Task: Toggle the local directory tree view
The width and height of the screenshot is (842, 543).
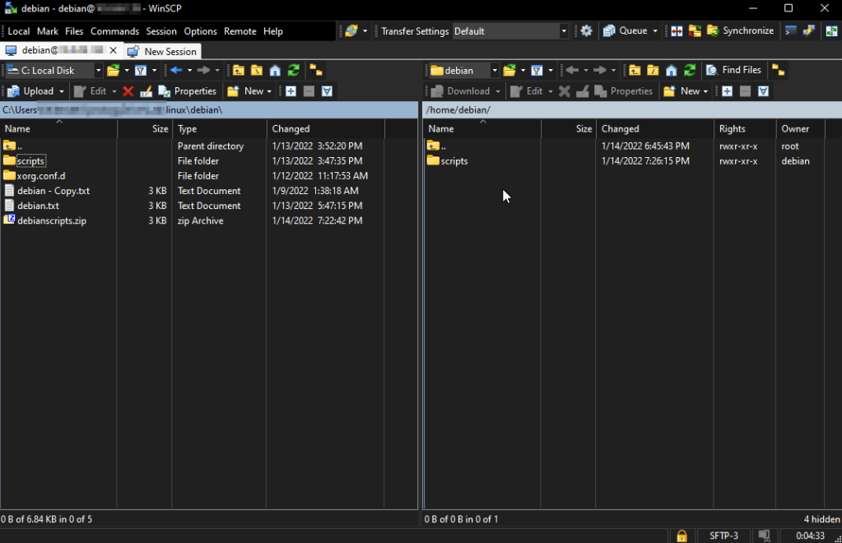Action: (x=316, y=71)
